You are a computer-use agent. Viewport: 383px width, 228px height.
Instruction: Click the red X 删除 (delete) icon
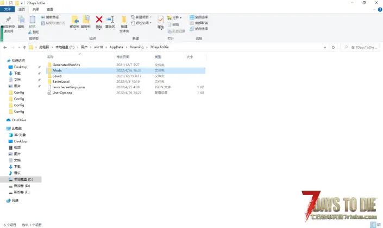point(99,19)
